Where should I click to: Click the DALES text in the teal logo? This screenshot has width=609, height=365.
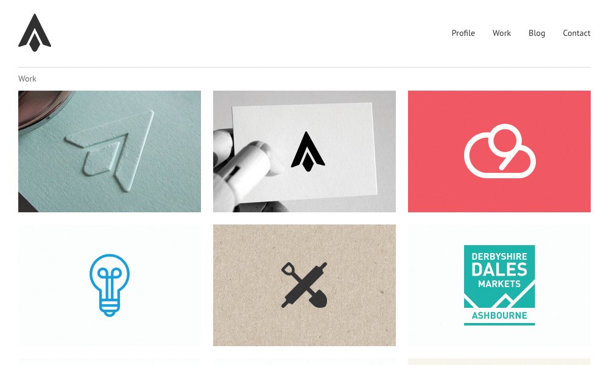point(499,269)
